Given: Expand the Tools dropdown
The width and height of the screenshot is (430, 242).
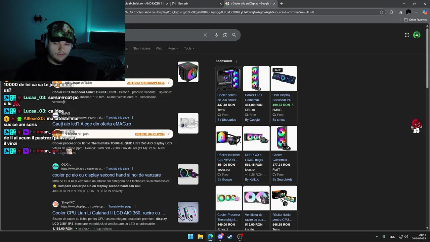Looking at the screenshot, I should coord(189,48).
